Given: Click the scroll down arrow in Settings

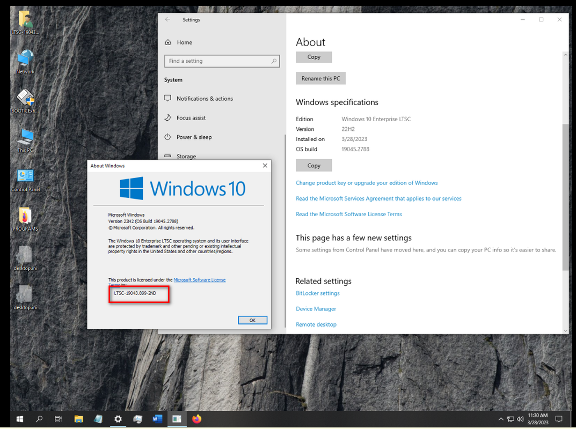Looking at the screenshot, I should (x=565, y=331).
